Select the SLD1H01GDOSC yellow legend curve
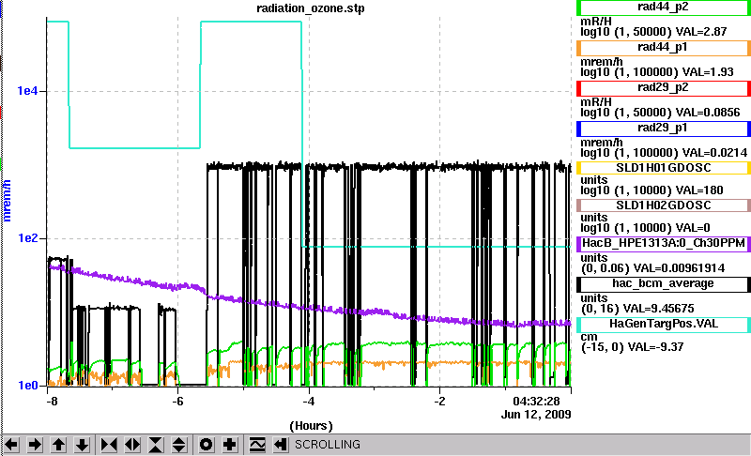 click(664, 168)
